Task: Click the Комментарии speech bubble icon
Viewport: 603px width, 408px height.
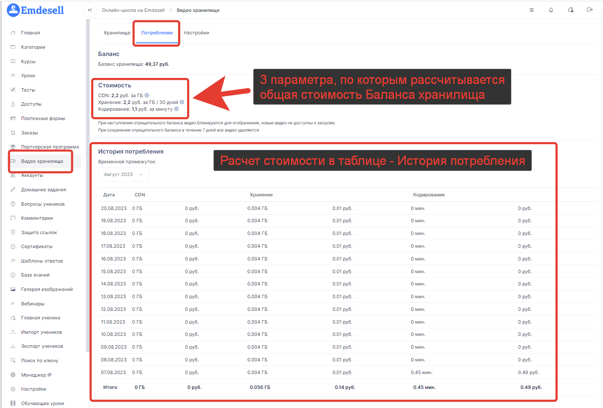Action: point(13,218)
